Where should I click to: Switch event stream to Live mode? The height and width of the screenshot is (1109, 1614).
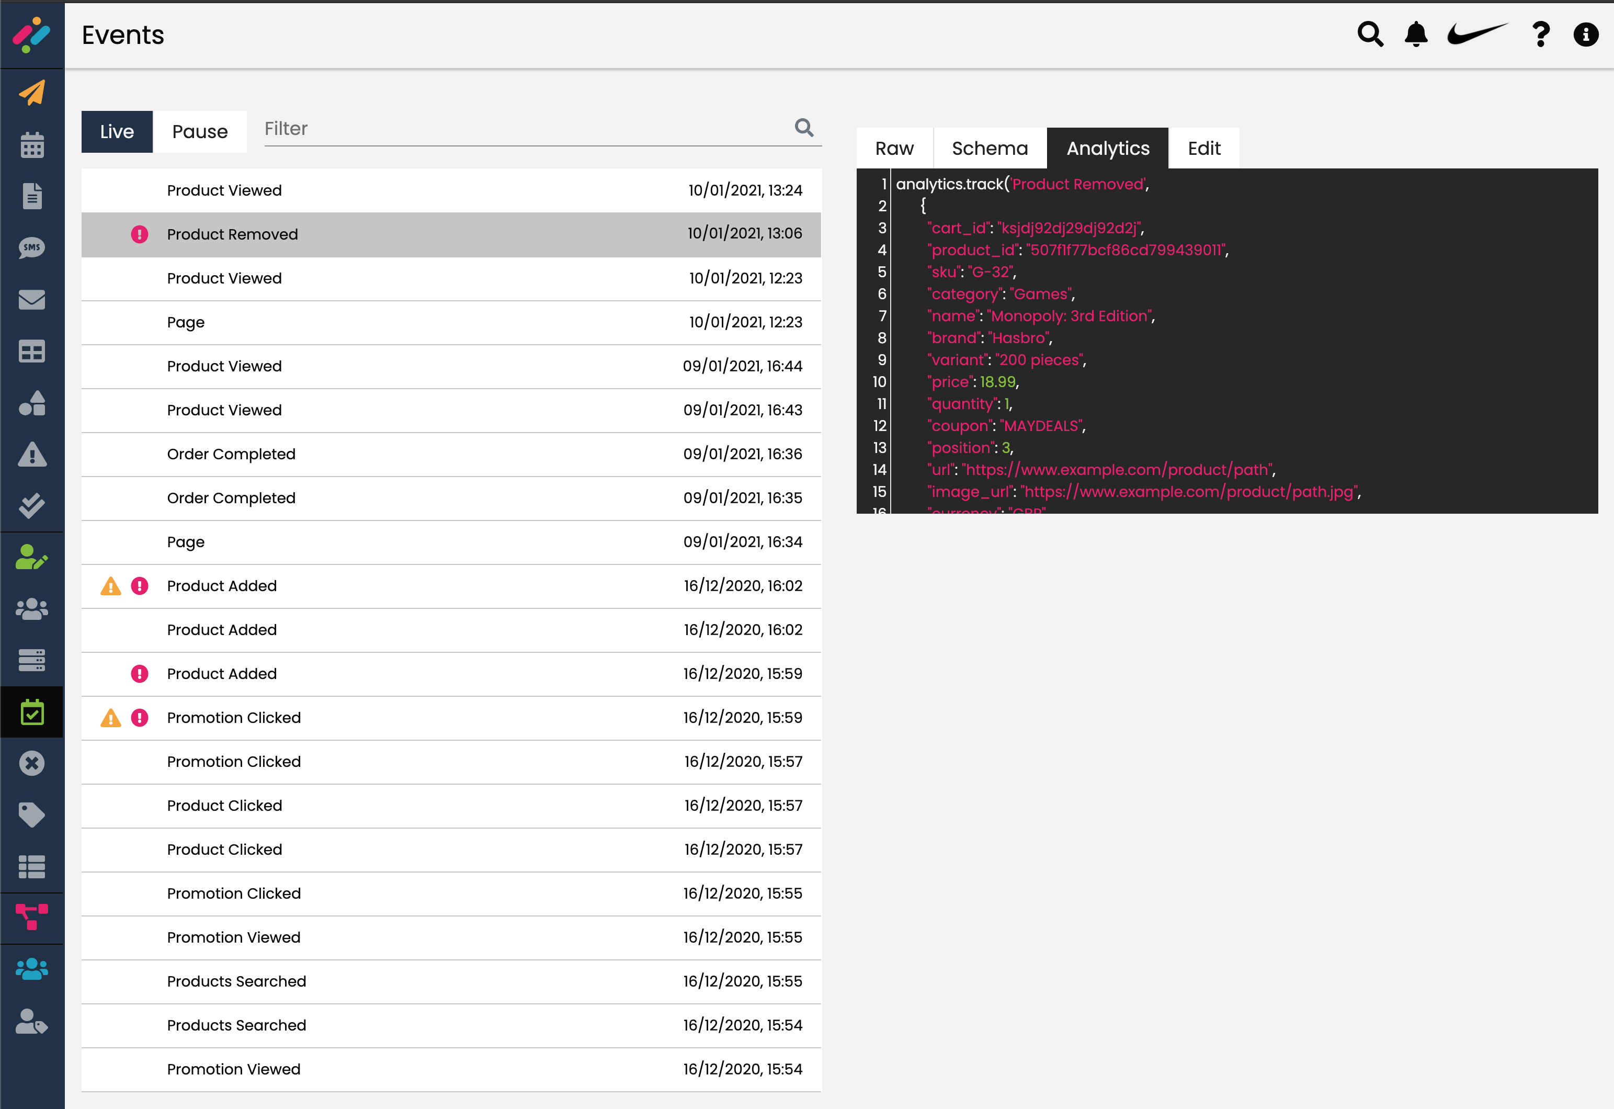(117, 131)
